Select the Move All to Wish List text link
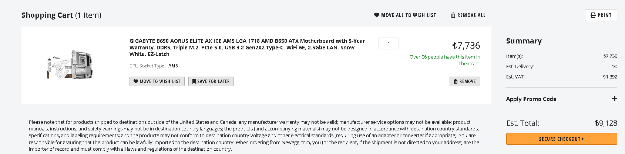Image resolution: width=625 pixels, height=154 pixels. 409,15
